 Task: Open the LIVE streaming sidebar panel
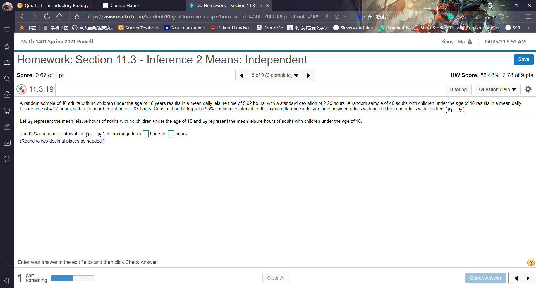coord(7,143)
